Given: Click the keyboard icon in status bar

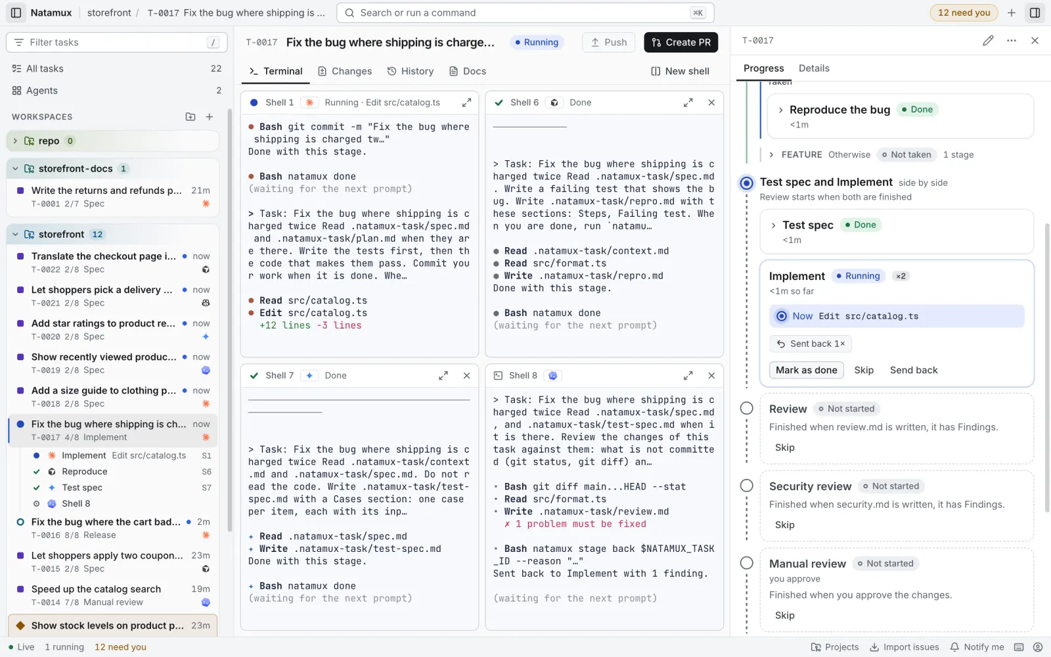Looking at the screenshot, I should [1019, 647].
